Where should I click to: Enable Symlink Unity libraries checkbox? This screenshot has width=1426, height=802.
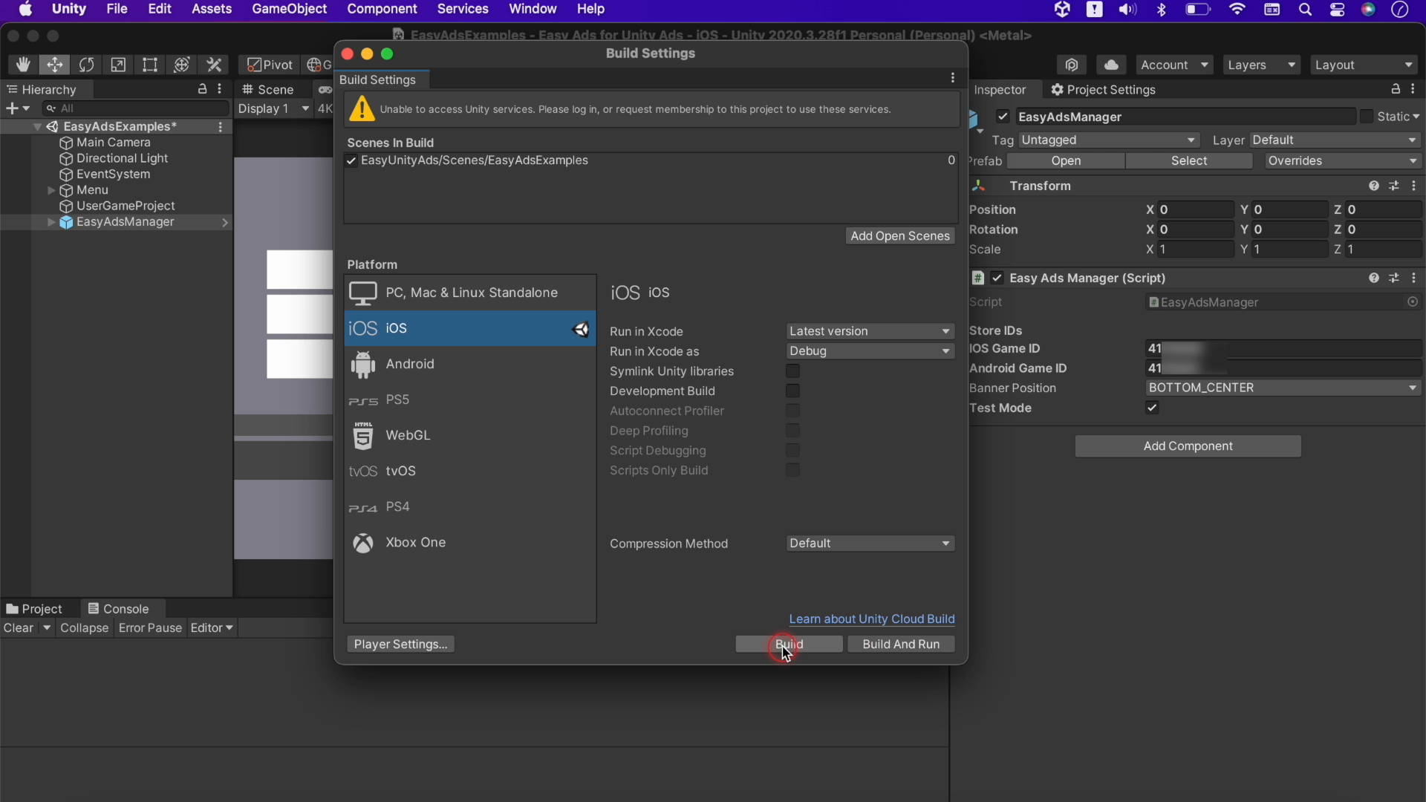(x=792, y=371)
